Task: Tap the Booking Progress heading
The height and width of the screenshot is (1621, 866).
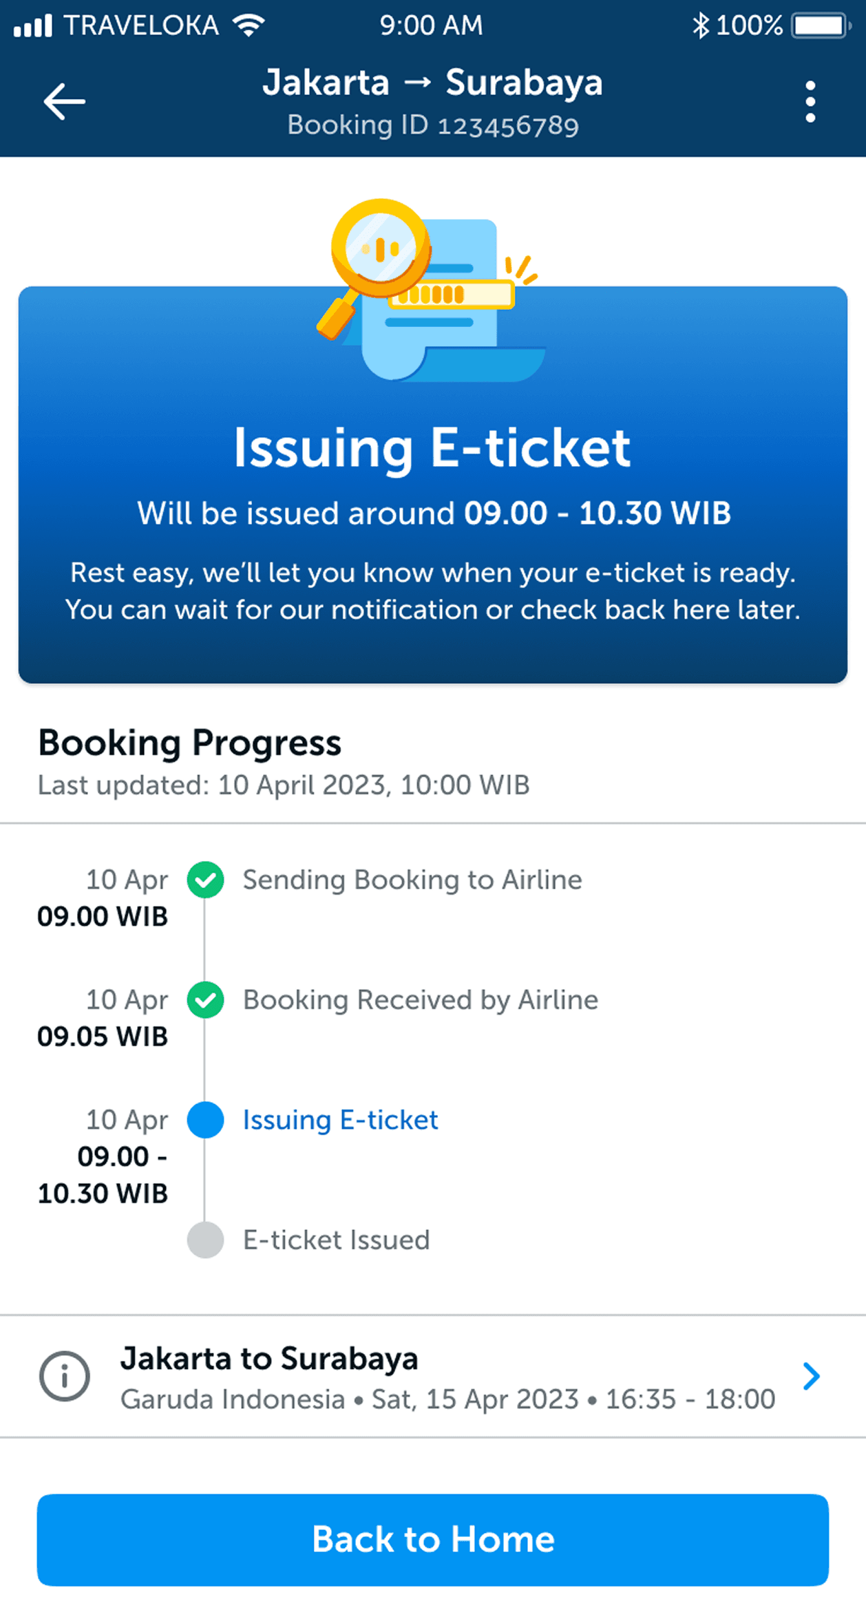Action: (189, 743)
